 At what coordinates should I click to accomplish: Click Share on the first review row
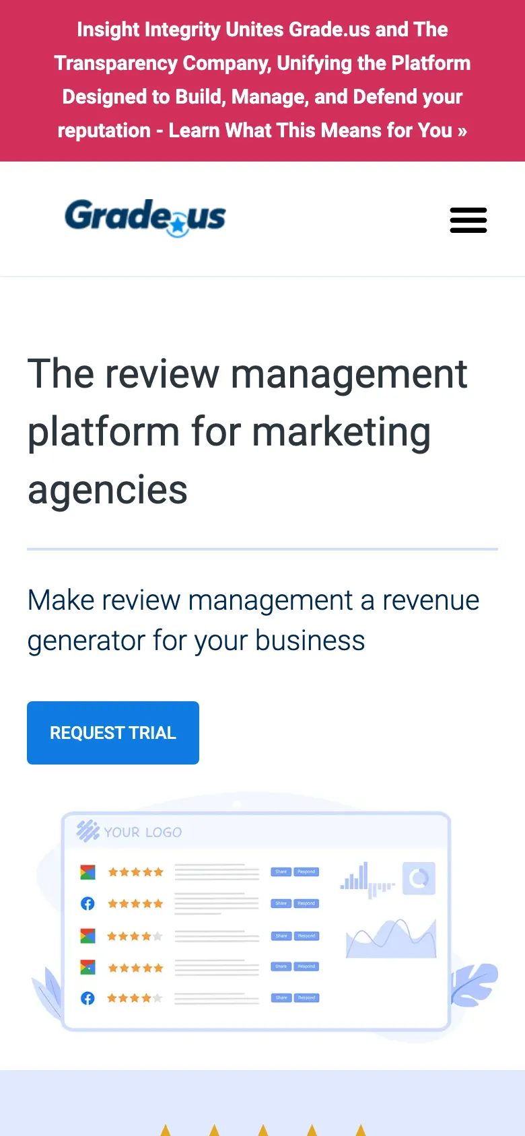[x=281, y=872]
